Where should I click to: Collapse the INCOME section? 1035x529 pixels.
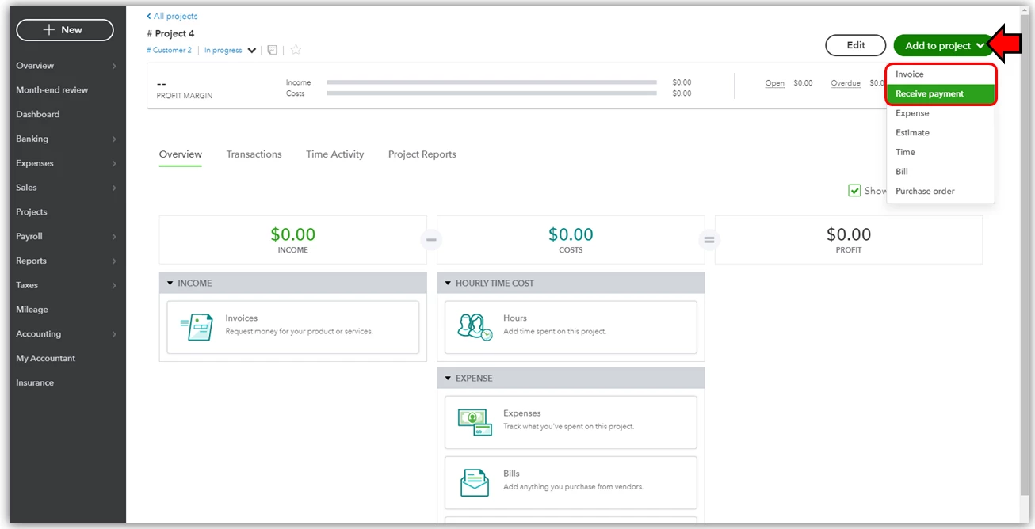tap(170, 283)
